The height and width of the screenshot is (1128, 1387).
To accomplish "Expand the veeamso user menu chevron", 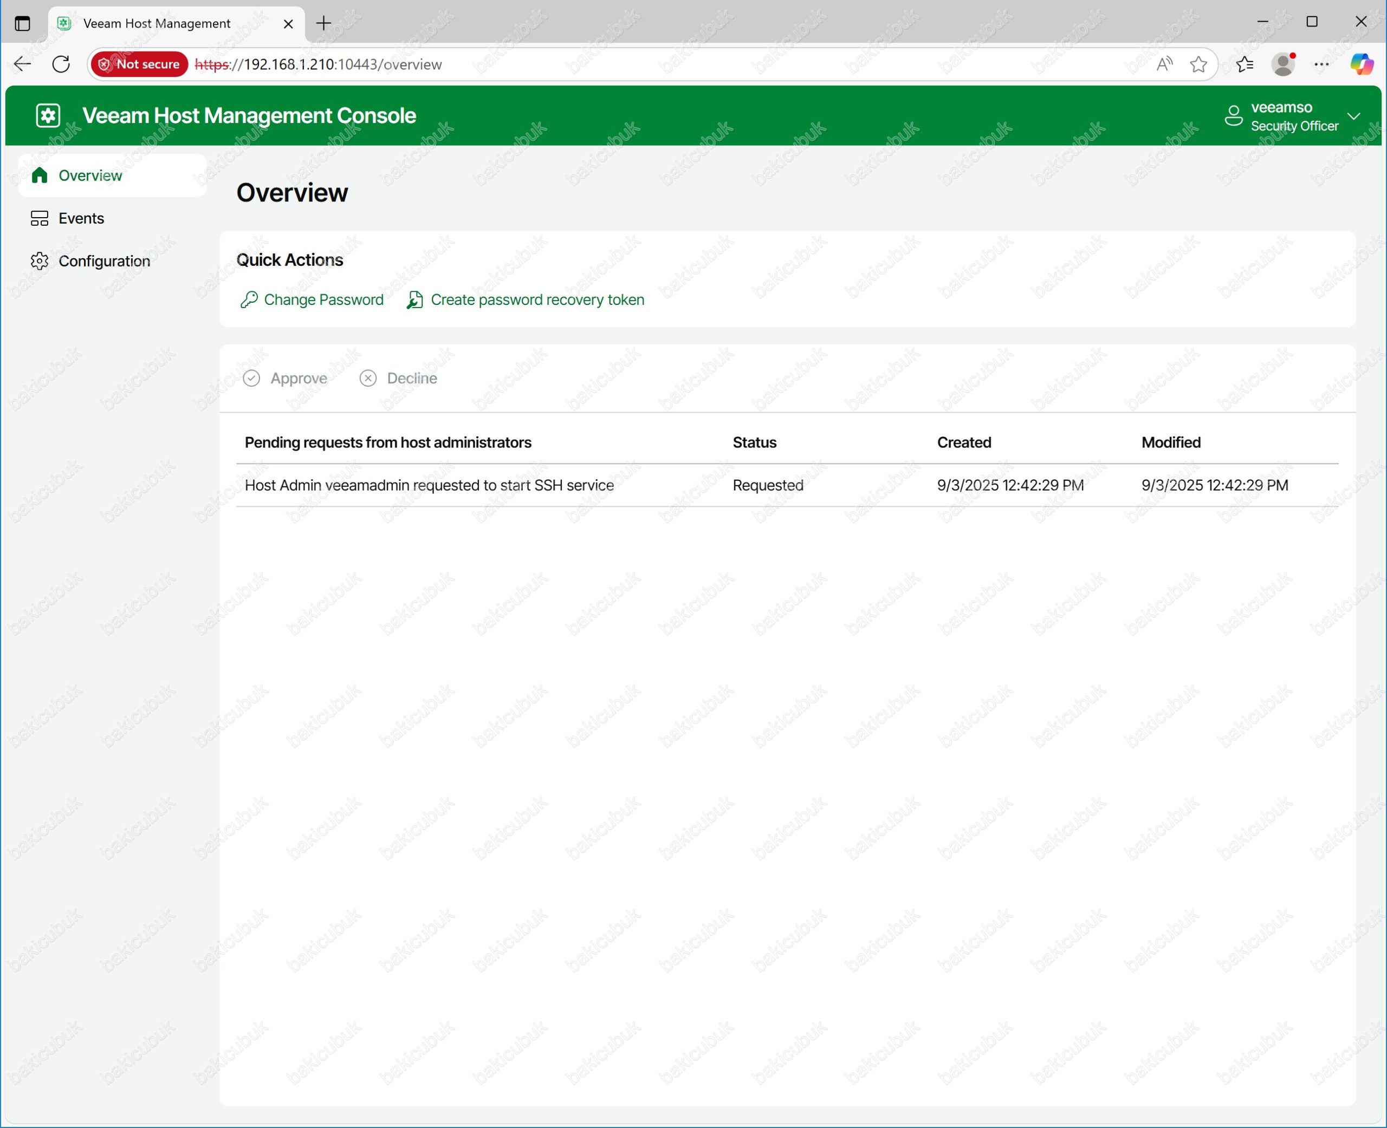I will 1354,116.
